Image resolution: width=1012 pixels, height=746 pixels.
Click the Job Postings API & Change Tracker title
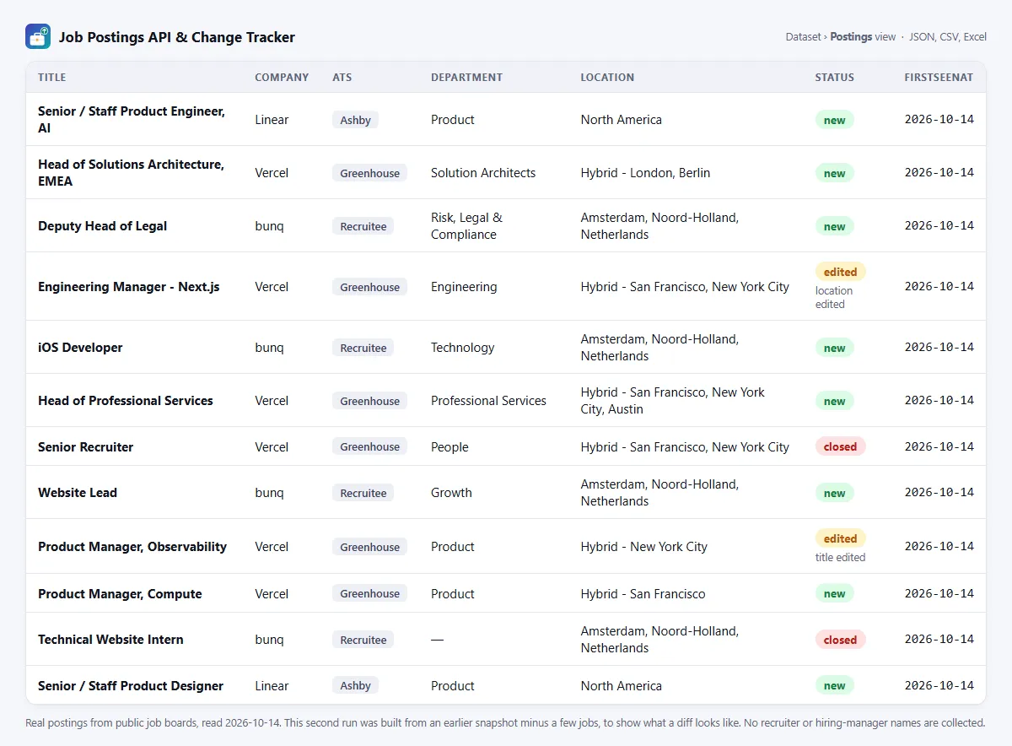click(x=177, y=37)
